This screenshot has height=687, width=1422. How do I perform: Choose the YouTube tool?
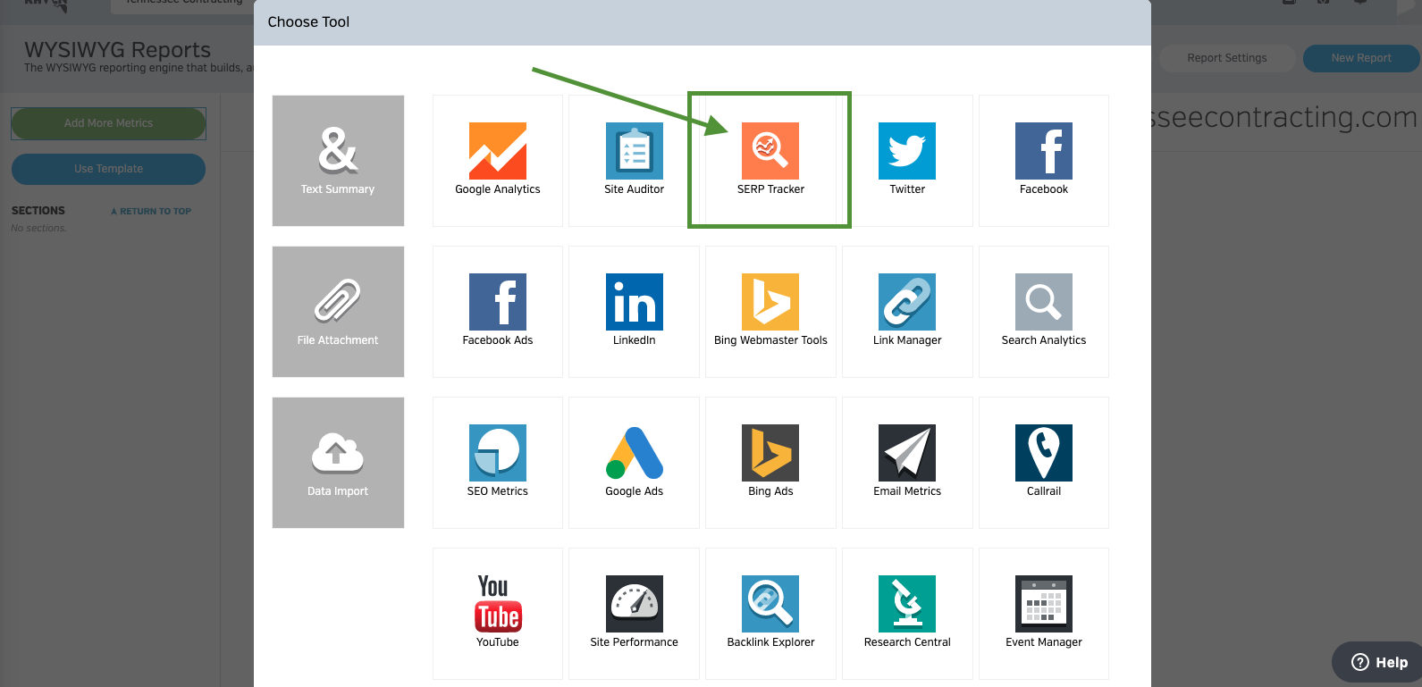click(x=498, y=614)
